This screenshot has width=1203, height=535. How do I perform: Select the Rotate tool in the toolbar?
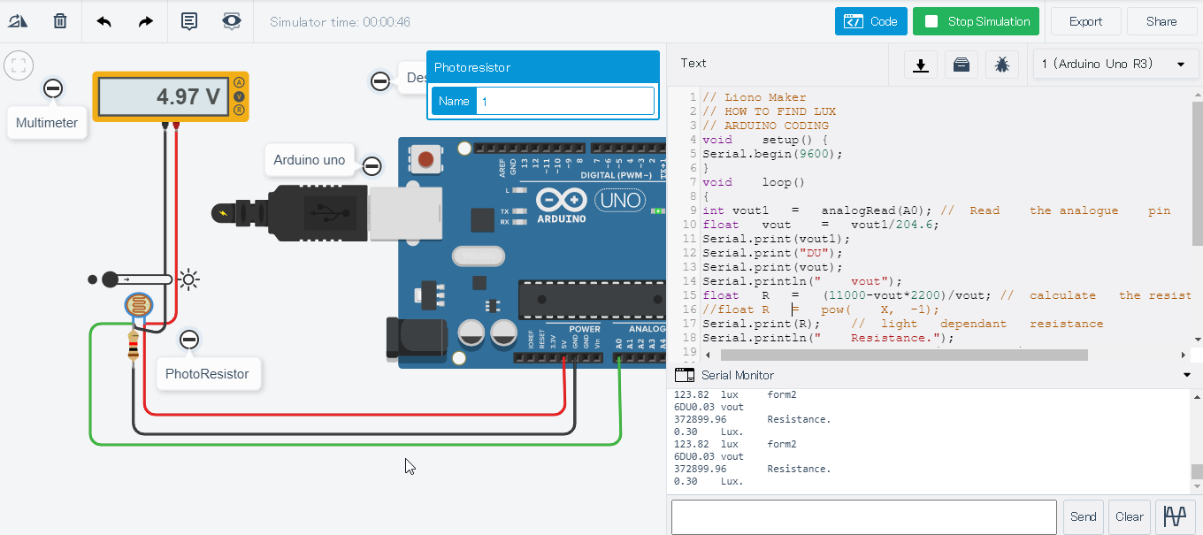(x=19, y=20)
